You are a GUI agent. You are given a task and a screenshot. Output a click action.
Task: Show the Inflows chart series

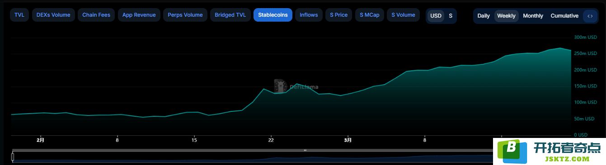click(309, 15)
